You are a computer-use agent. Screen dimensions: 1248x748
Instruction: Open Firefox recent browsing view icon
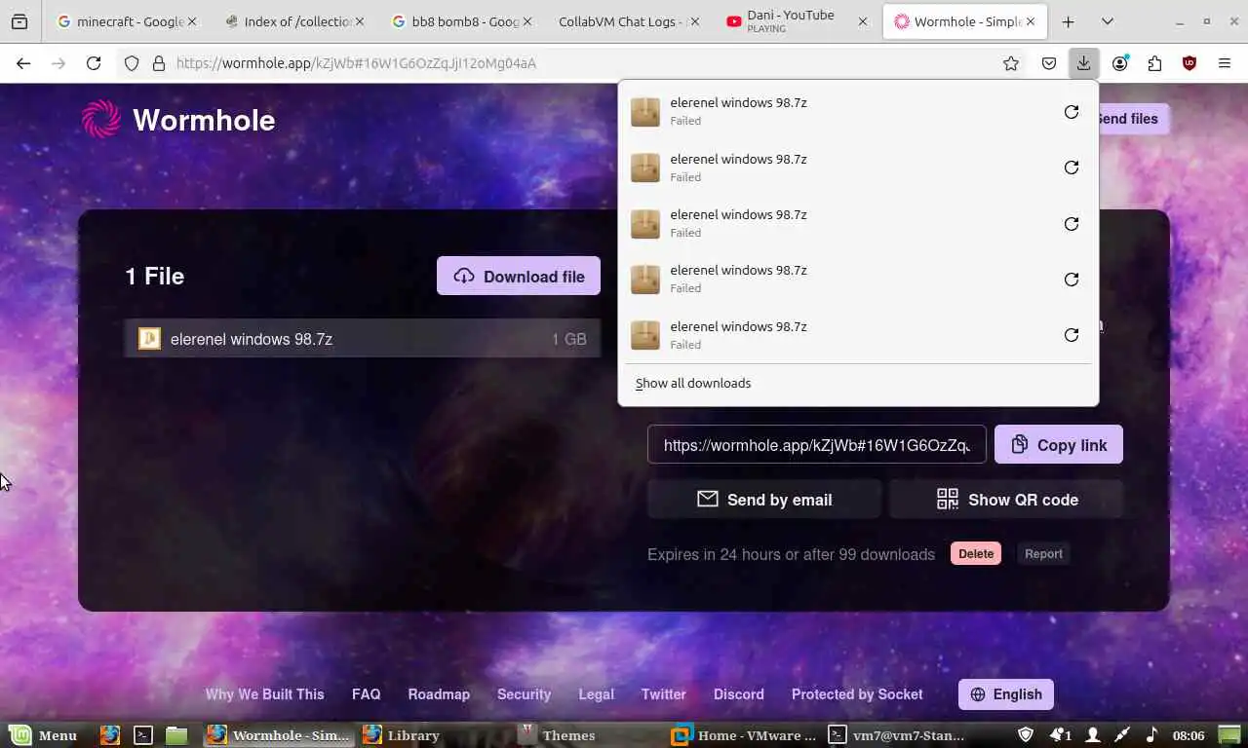(x=19, y=21)
